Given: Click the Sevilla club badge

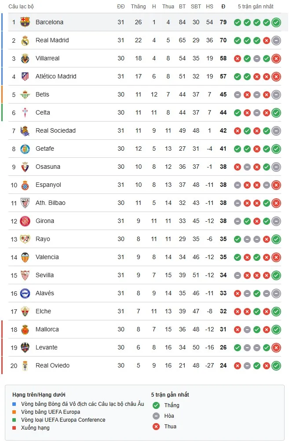Looking at the screenshot, I should coord(26,275).
